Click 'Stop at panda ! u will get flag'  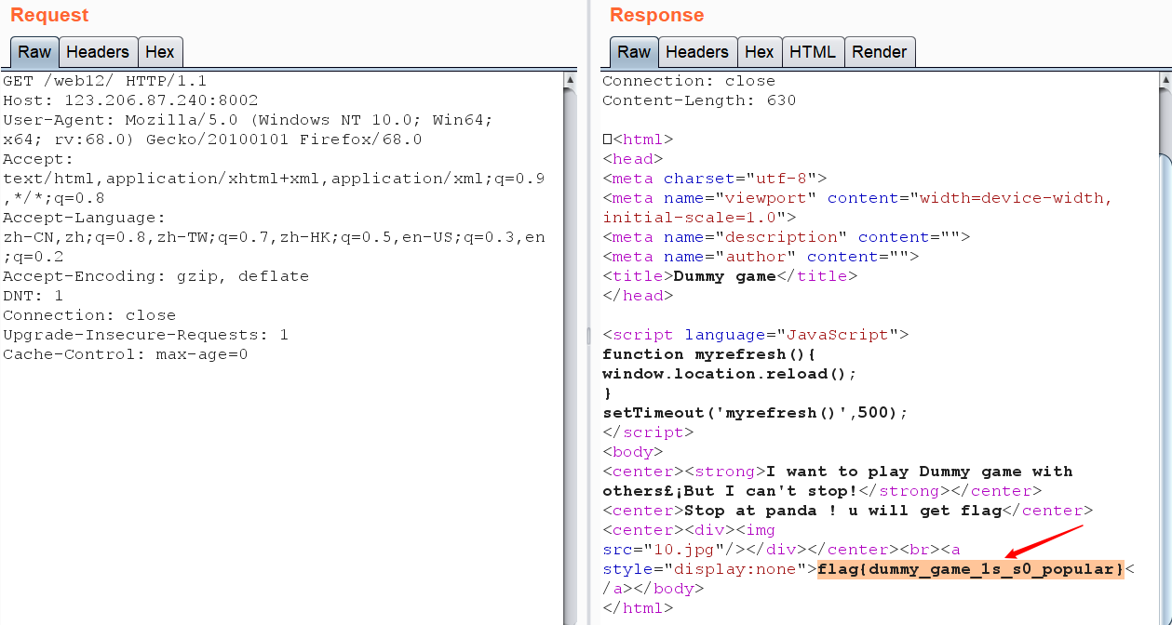coord(842,511)
